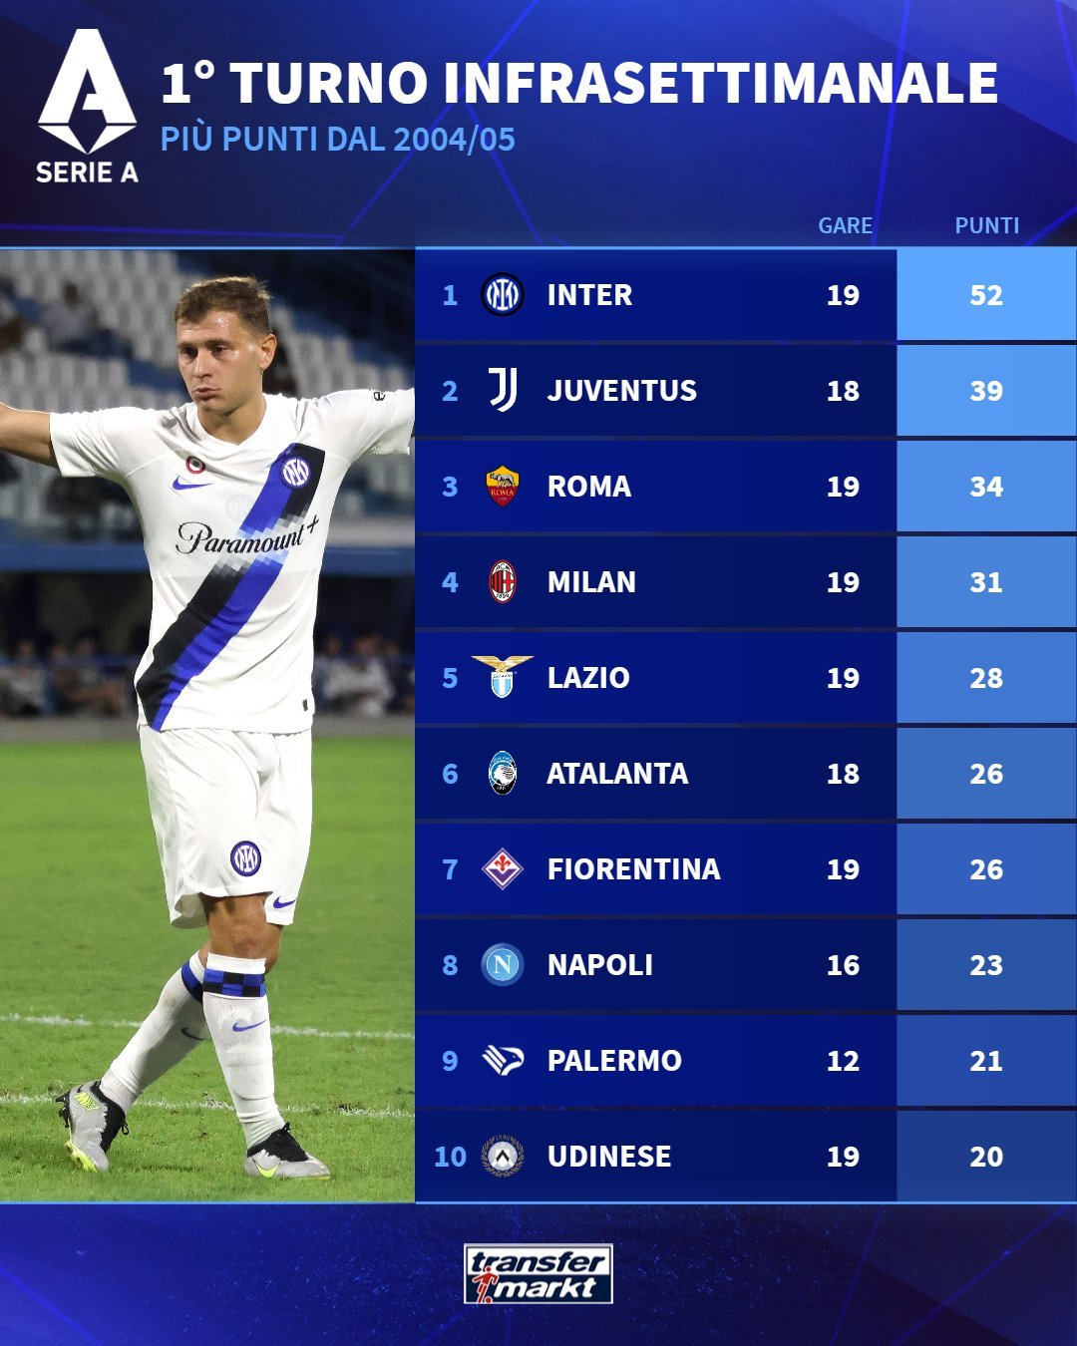The height and width of the screenshot is (1346, 1077).
Task: Click the Milan club badge
Action: (503, 582)
